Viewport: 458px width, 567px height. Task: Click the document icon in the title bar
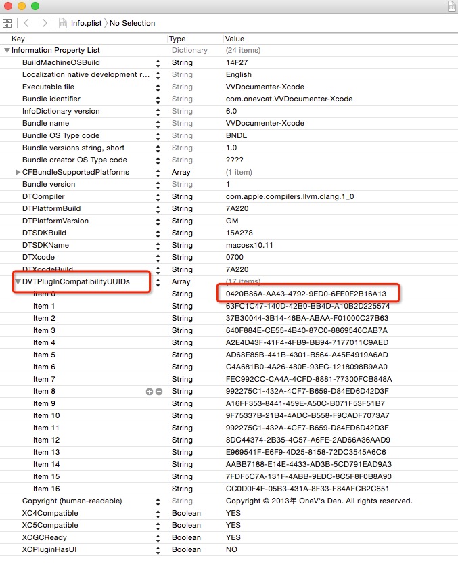(452, 6)
